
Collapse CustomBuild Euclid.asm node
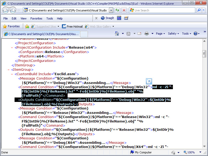point(12,74)
